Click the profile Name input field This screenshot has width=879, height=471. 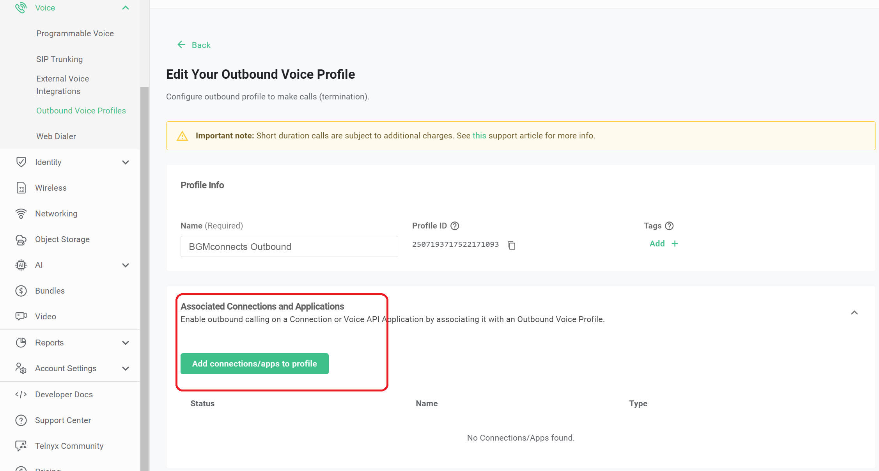point(289,246)
